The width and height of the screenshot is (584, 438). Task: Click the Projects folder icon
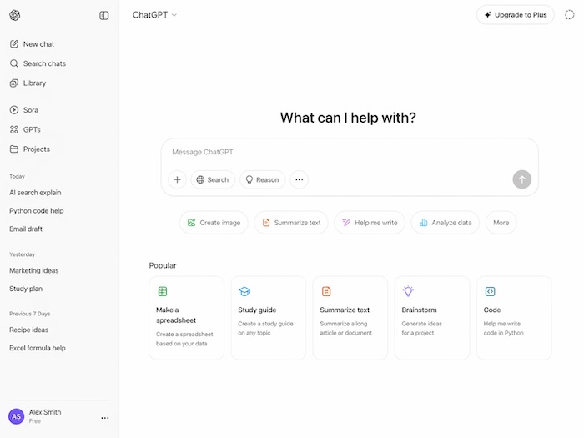tap(14, 149)
